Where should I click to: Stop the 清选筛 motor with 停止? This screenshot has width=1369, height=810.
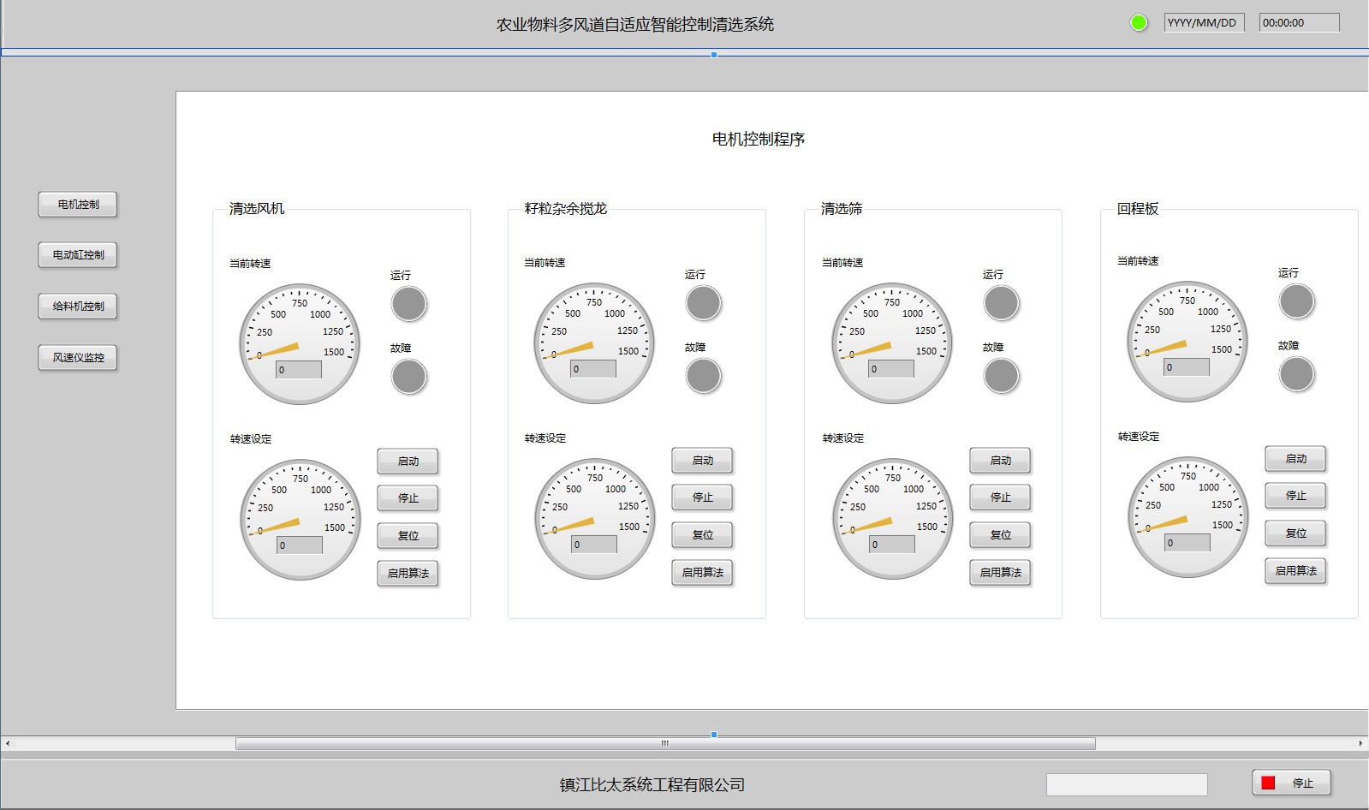pyautogui.click(x=1001, y=497)
